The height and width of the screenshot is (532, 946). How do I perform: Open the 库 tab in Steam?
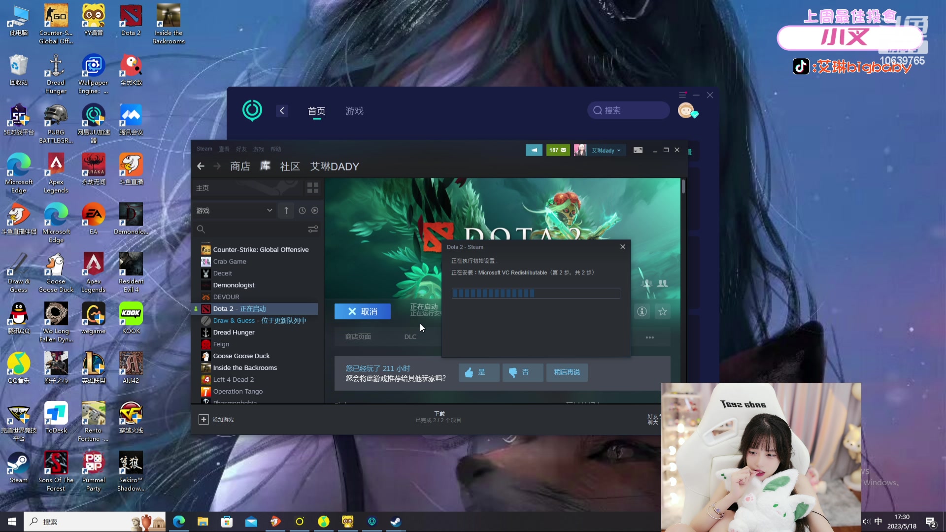point(265,166)
